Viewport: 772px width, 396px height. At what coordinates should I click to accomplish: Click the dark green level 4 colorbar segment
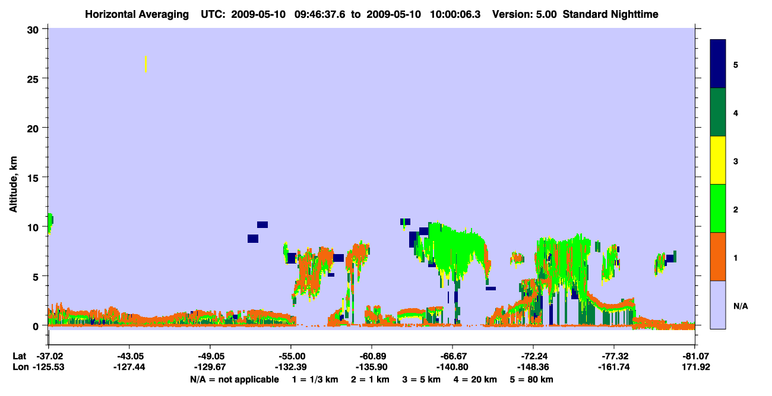click(718, 112)
